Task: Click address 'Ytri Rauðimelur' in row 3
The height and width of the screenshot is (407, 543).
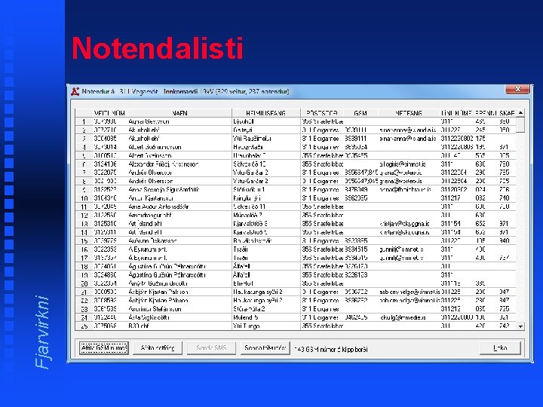Action: [252, 139]
